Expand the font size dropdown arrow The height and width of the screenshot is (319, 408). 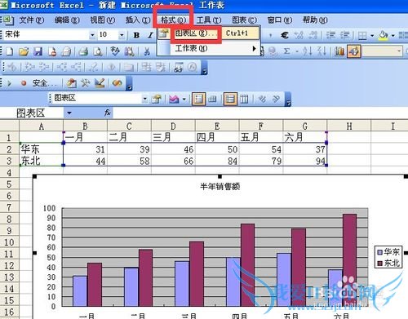pyautogui.click(x=122, y=35)
